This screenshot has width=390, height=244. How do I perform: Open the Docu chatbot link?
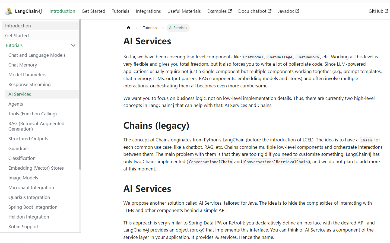pos(255,11)
